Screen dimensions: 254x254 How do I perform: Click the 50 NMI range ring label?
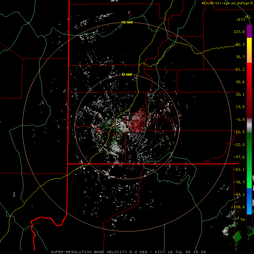(x=127, y=75)
